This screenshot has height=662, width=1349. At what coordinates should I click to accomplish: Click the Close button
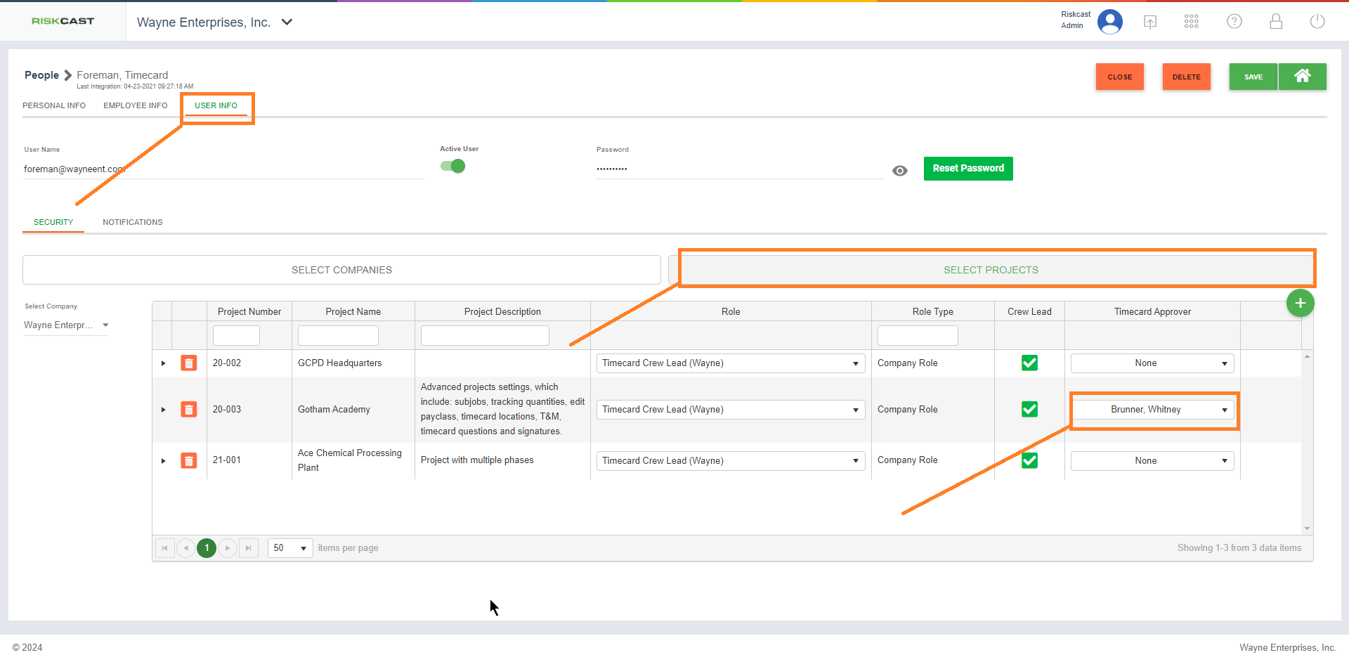1120,77
